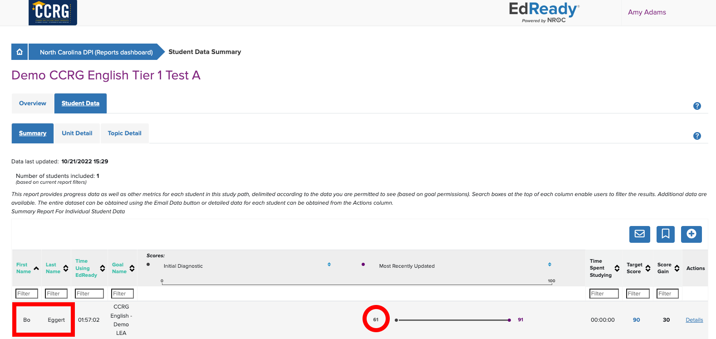Image resolution: width=716 pixels, height=339 pixels.
Task: Open the Target Score sort arrows
Action: (647, 268)
